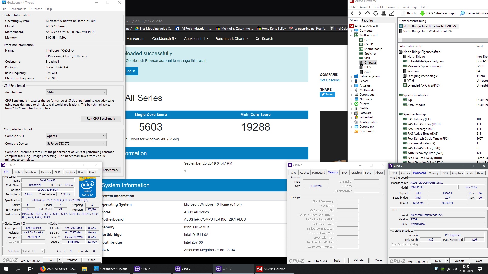Click Treiber Aktualisierungen magnifier button
The width and height of the screenshot is (488, 274).
pos(474,13)
